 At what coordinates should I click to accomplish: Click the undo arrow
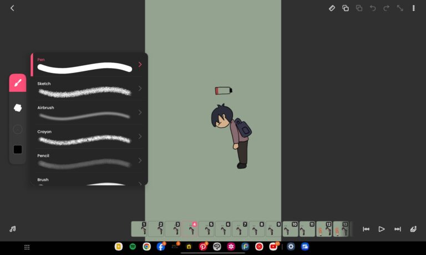tap(373, 8)
